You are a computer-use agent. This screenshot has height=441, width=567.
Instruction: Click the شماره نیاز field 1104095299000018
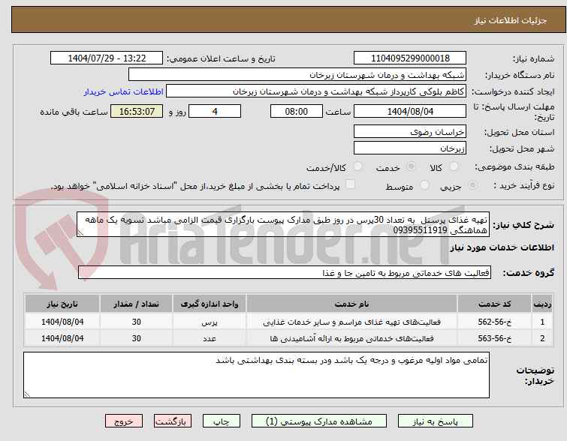(410, 58)
